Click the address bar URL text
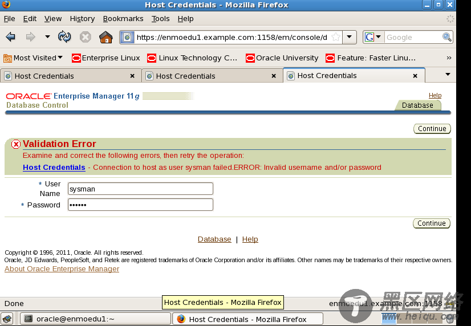 [232, 38]
